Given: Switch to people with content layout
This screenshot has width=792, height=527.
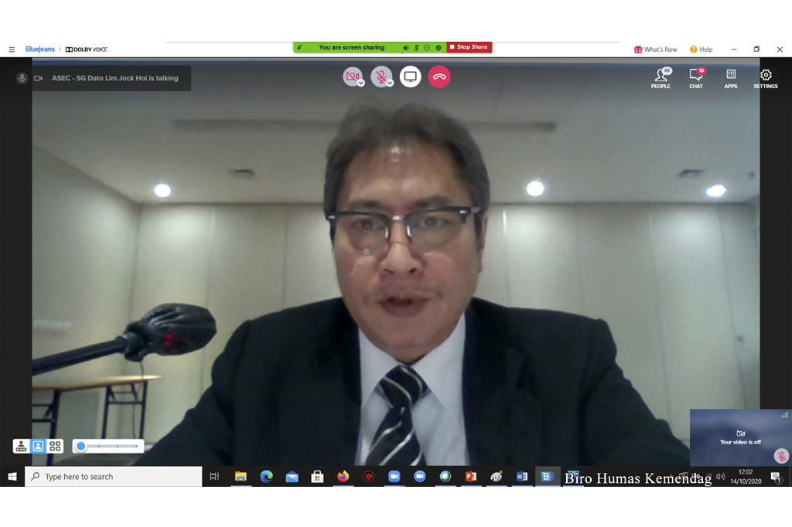Looking at the screenshot, I should pos(21,447).
